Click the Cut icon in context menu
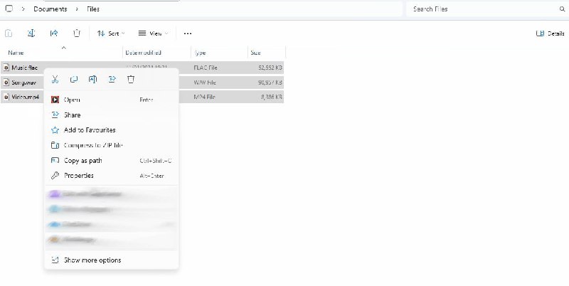 coord(55,80)
